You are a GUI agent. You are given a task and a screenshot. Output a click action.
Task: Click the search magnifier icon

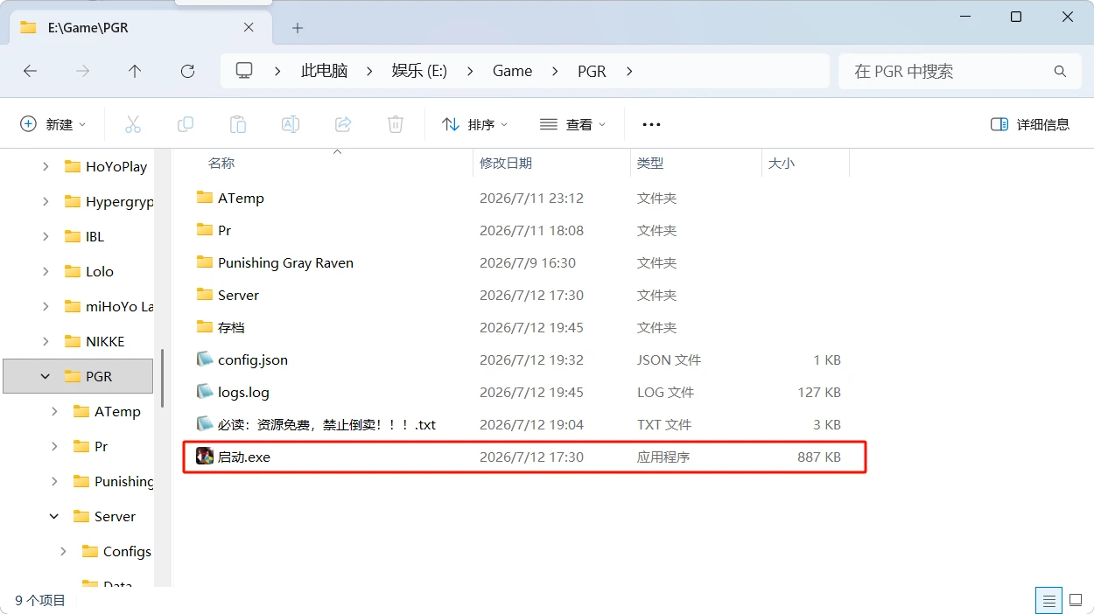coord(1060,72)
